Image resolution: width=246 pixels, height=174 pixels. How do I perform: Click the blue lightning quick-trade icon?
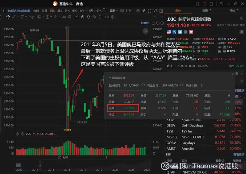tap(174, 32)
